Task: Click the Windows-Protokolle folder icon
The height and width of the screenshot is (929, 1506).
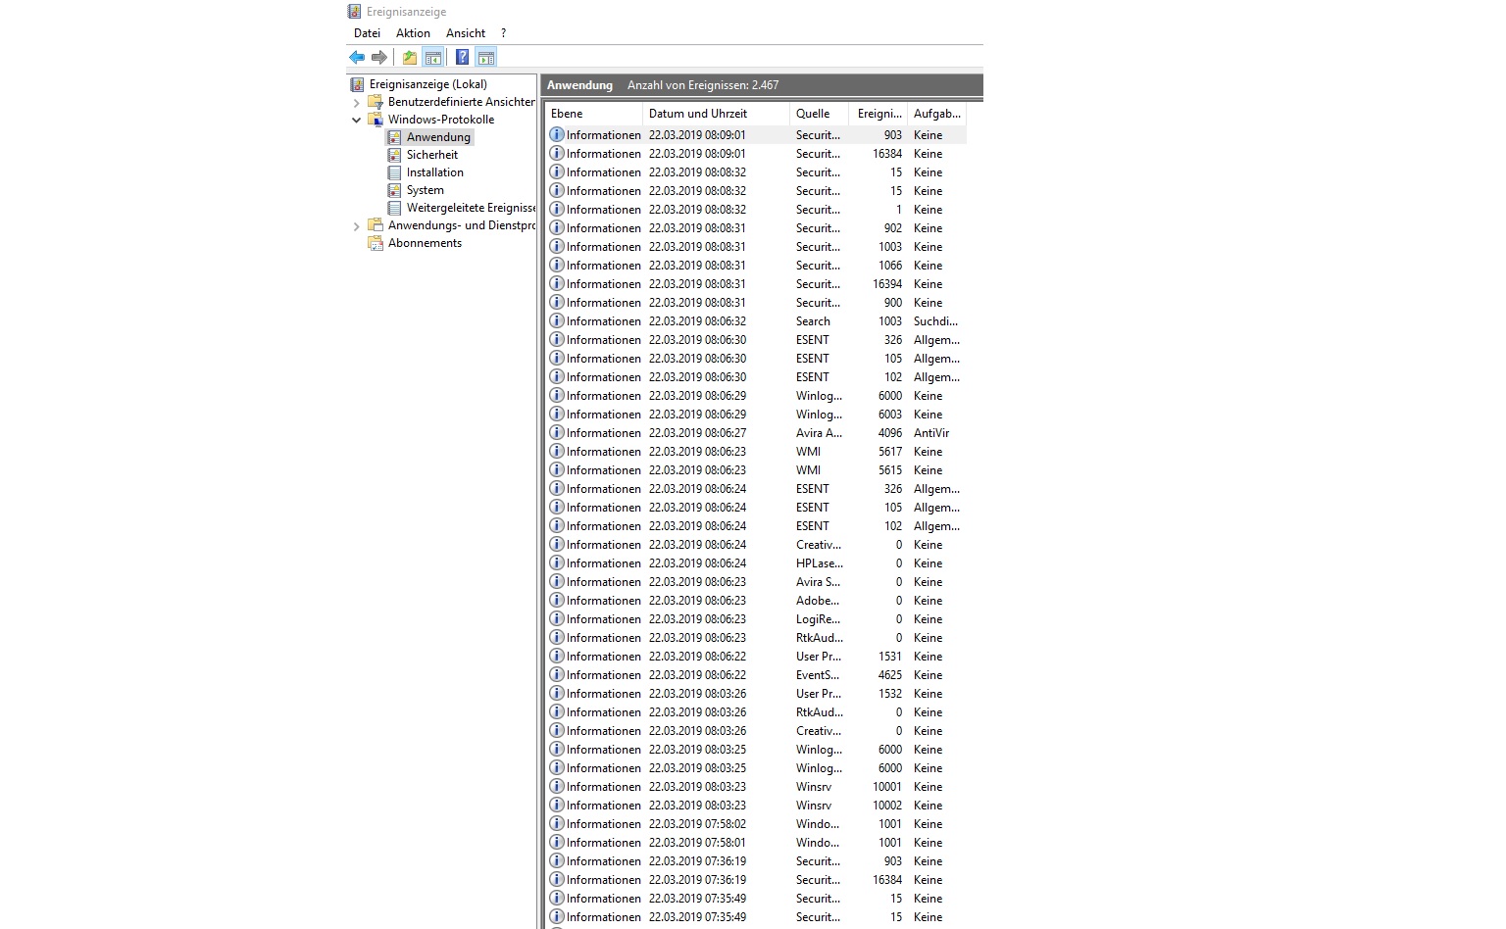Action: pyautogui.click(x=376, y=120)
